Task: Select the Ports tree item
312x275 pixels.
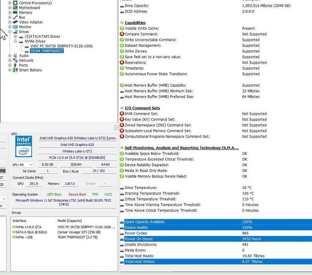Action: 23,65
